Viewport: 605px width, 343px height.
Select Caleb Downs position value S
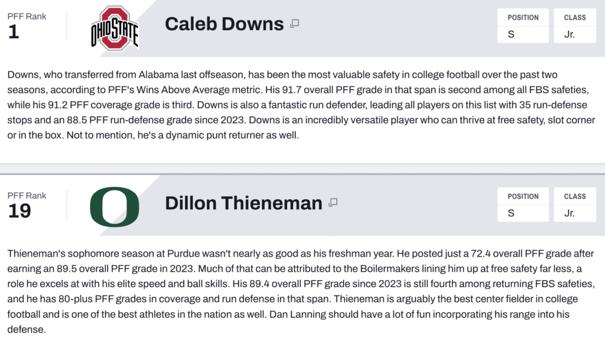tap(523, 35)
